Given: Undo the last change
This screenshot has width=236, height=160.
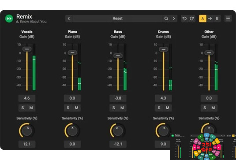Looking at the screenshot, I should click(x=184, y=19).
